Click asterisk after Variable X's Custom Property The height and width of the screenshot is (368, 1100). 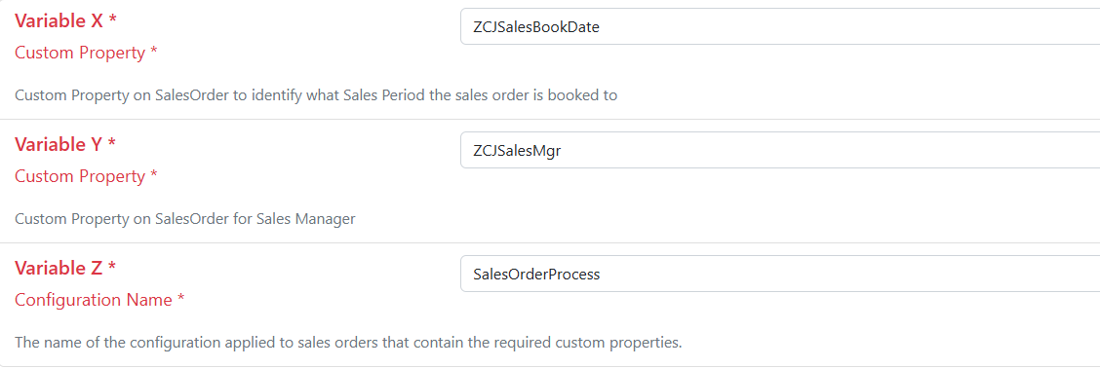click(153, 52)
